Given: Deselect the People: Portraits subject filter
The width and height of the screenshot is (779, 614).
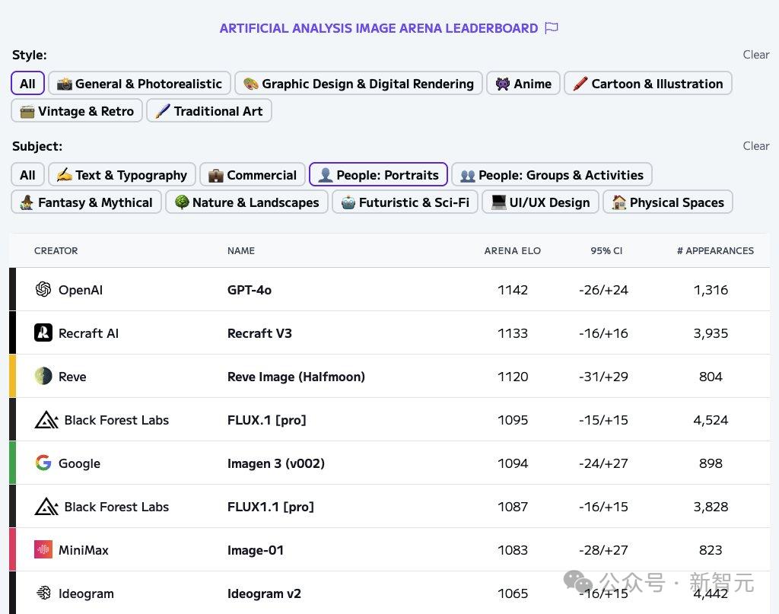Looking at the screenshot, I should [379, 175].
